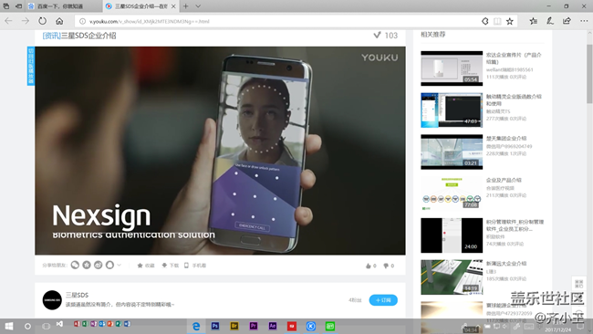Open the 03:21 楚天集团 video thumbnail
593x334 pixels.
pos(452,152)
